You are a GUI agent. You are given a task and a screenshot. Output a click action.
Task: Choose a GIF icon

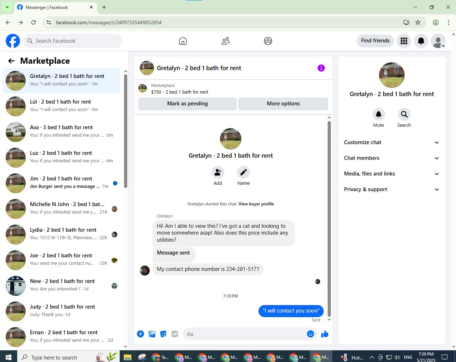click(175, 334)
